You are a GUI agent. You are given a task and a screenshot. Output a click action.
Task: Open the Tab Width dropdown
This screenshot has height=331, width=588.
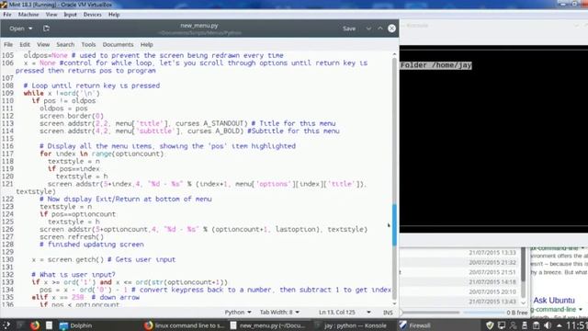pyautogui.click(x=279, y=313)
